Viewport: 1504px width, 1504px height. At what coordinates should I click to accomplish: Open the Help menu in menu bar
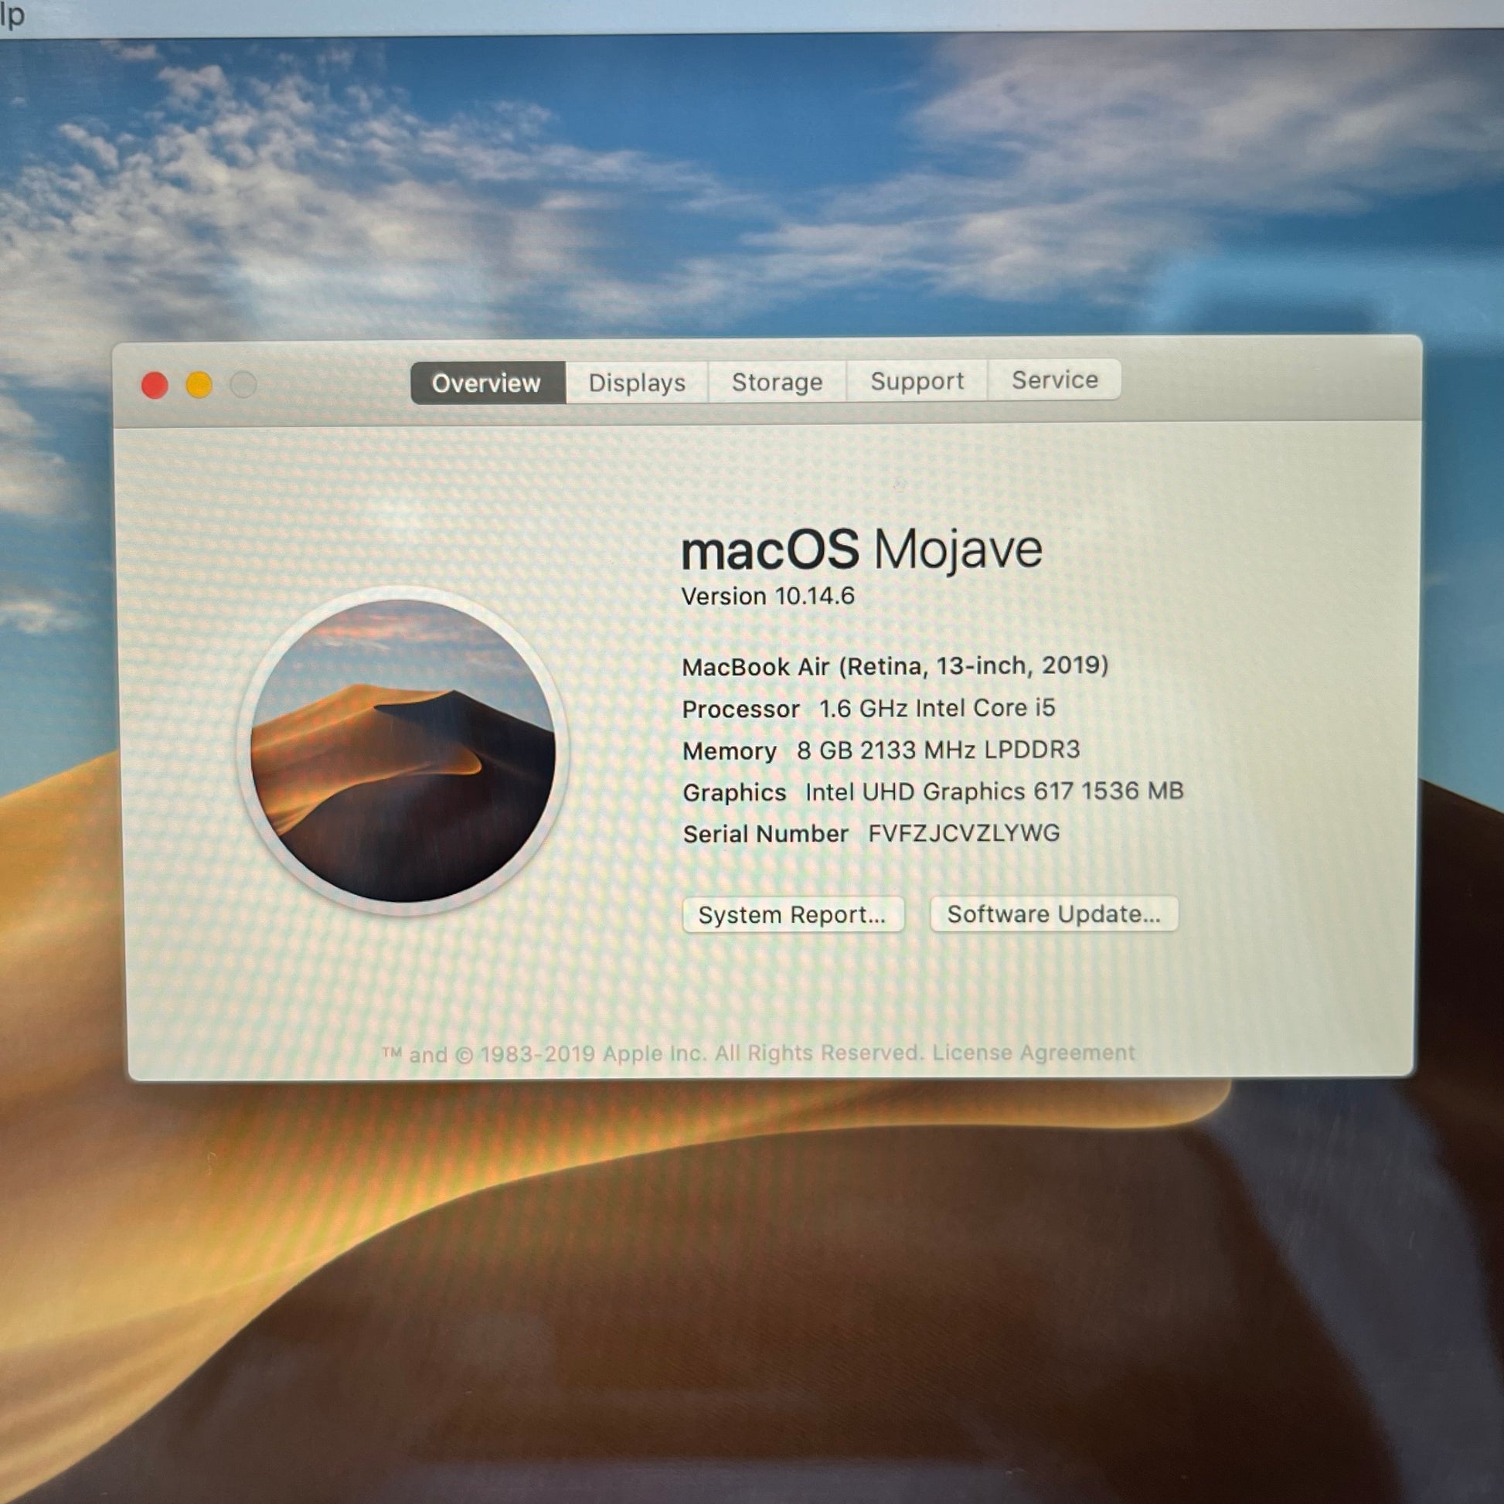coord(11,14)
